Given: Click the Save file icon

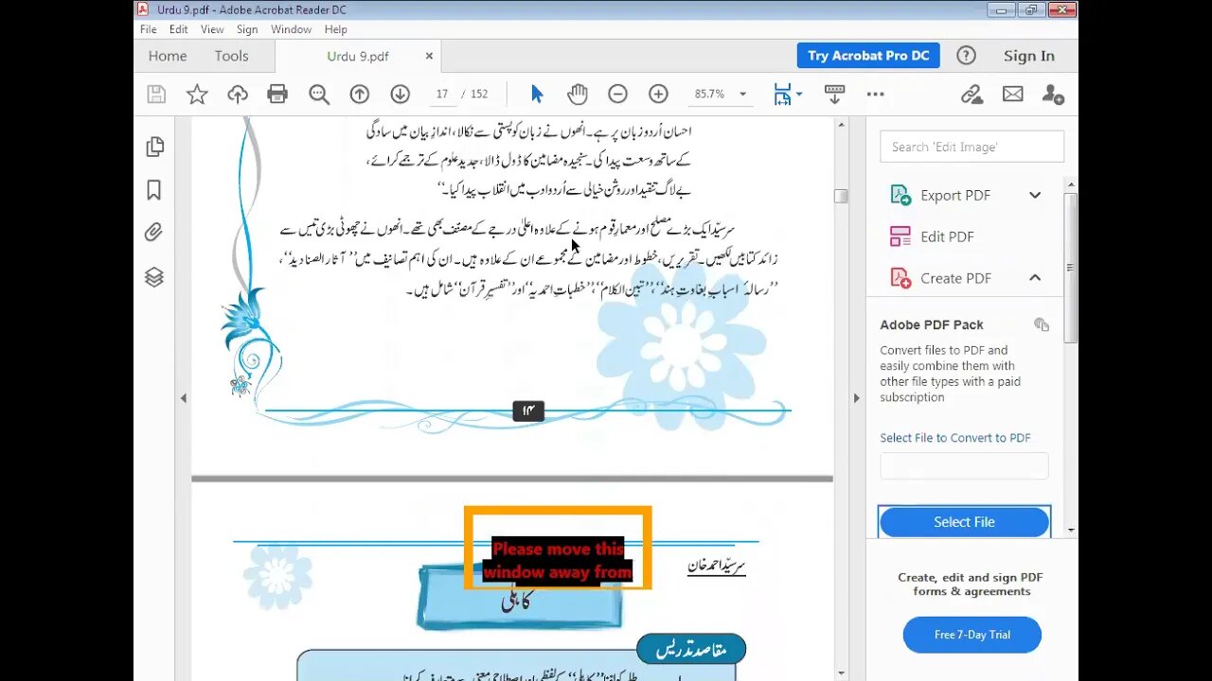Looking at the screenshot, I should coord(156,94).
